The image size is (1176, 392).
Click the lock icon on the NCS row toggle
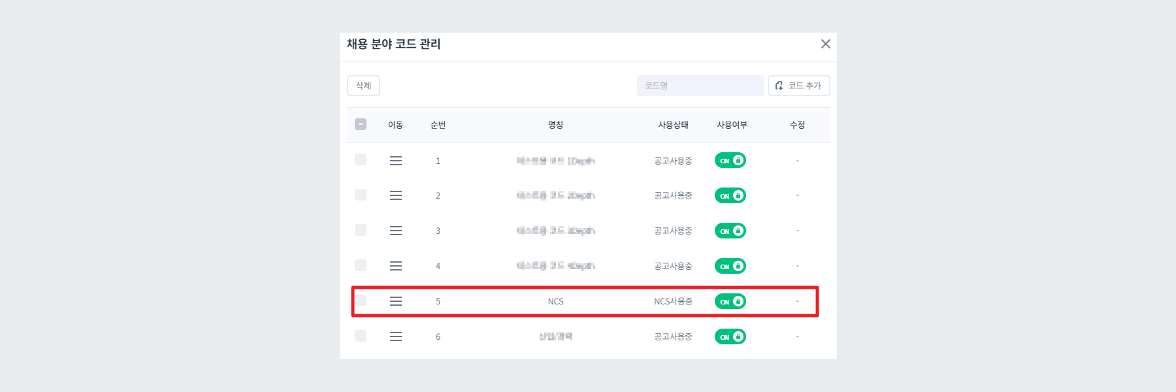pyautogui.click(x=738, y=301)
